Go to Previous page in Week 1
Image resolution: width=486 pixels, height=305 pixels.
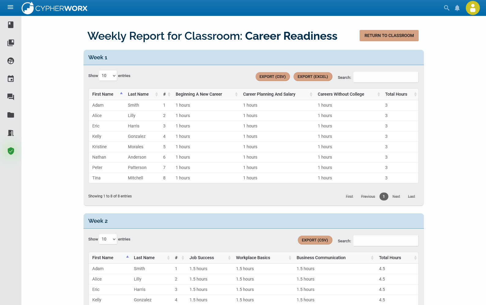368,197
